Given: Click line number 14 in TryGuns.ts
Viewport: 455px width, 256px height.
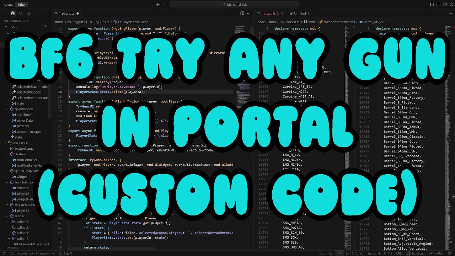Looking at the screenshot, I should (60, 92).
